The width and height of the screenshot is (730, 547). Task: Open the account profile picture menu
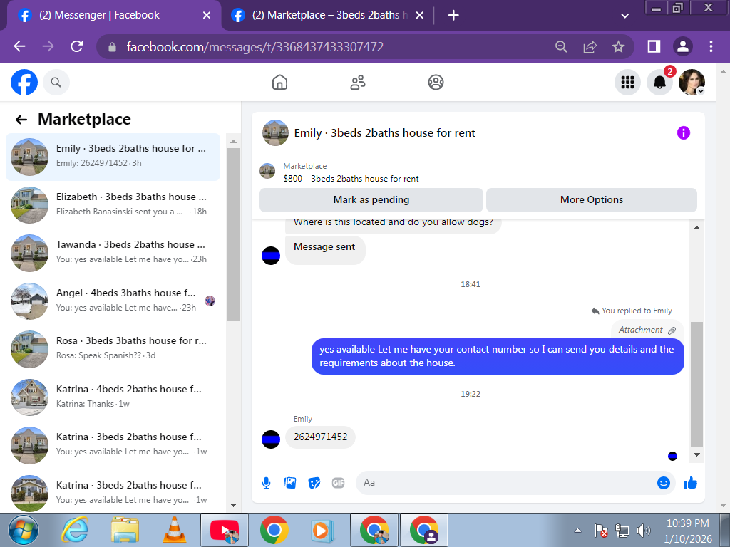click(692, 83)
